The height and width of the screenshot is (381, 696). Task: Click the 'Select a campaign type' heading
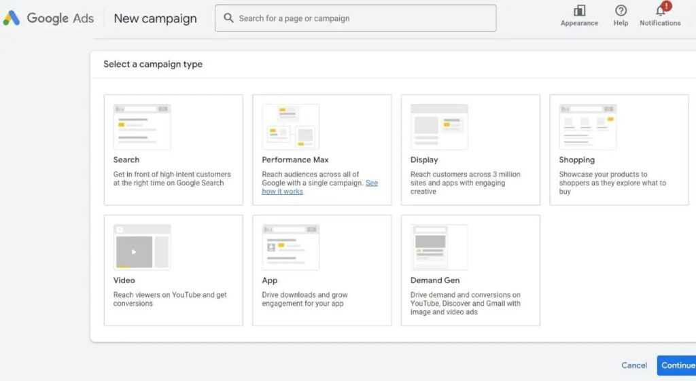tap(153, 64)
